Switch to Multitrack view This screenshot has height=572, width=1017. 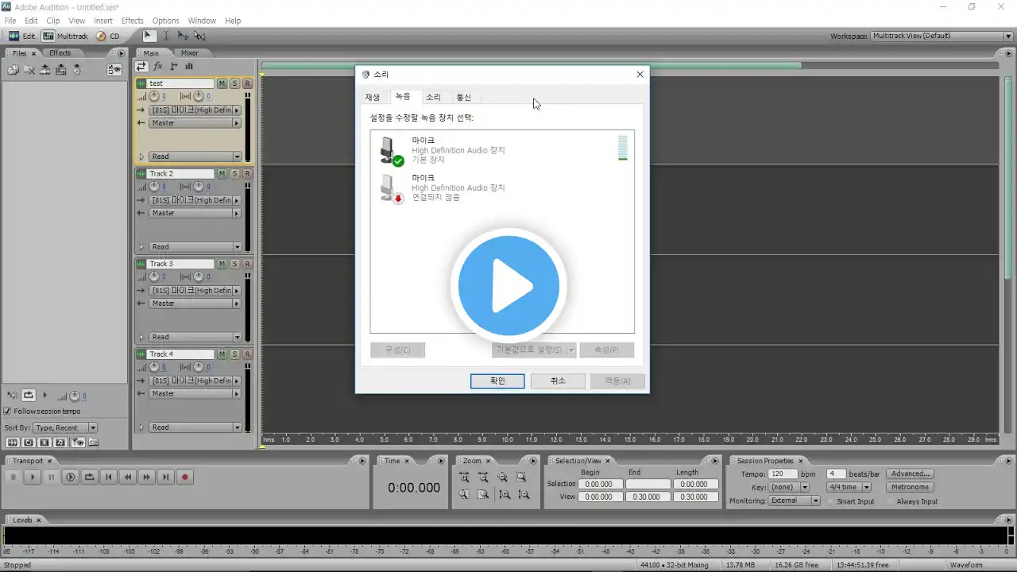click(x=65, y=36)
